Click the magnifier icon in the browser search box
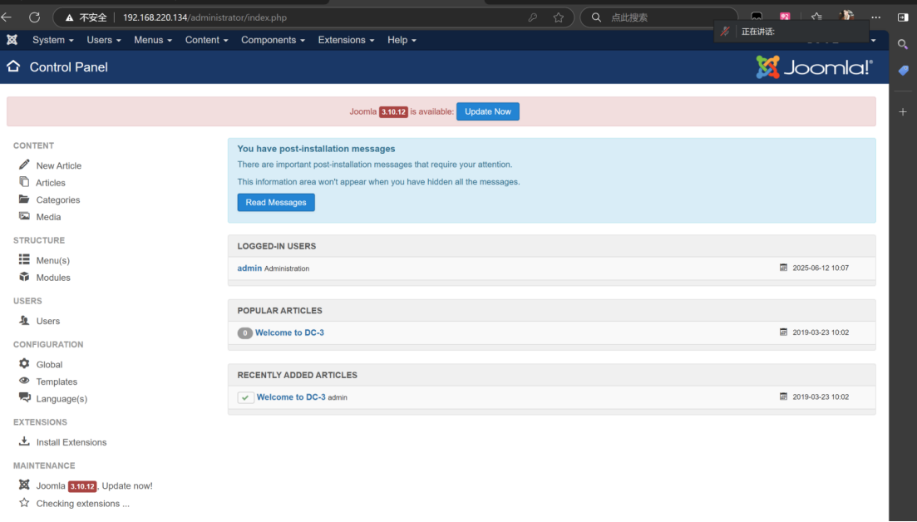The image size is (917, 522). click(596, 17)
